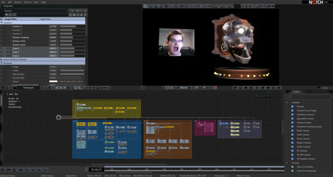Click the viewport zoom magnifier icon
This screenshot has height=177, width=333.
coord(265,6)
